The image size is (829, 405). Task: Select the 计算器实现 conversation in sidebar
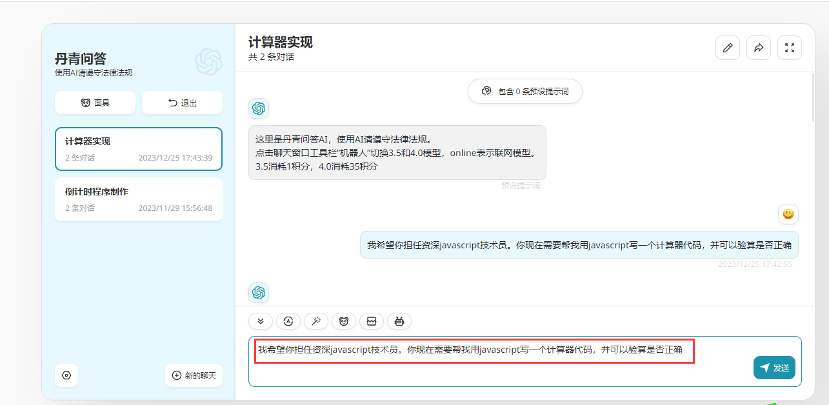[x=139, y=148]
